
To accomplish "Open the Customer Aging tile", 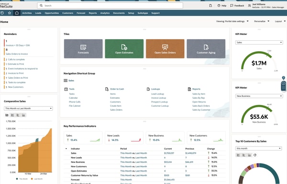I will 206,49.
